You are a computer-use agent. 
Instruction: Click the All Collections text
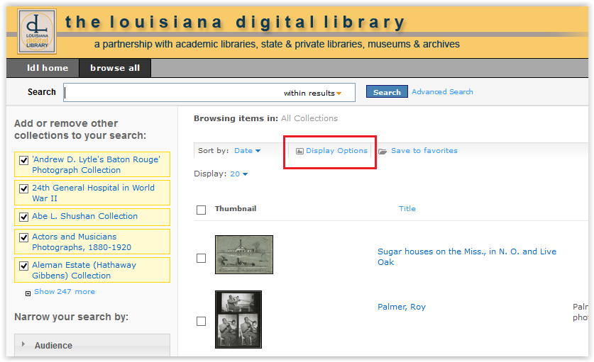[x=309, y=118]
